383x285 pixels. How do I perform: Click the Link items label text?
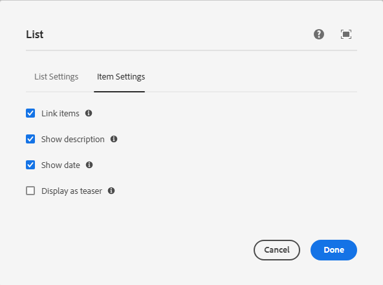(60, 114)
